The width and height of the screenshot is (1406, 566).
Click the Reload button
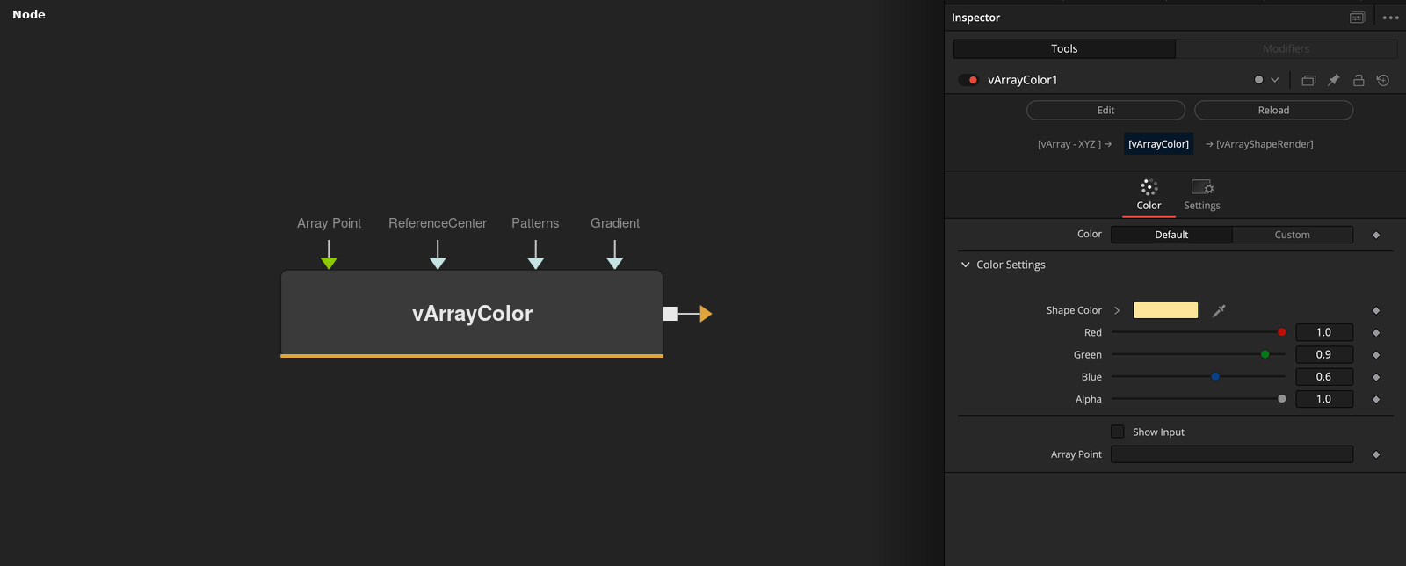click(x=1273, y=111)
